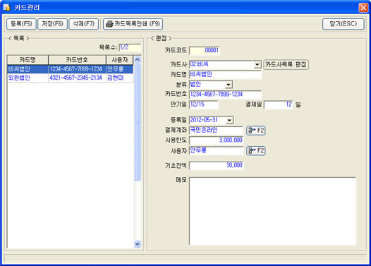Viewport: 371px width, 266px height.
Task: Click the 사용한도 field showing 3,000,000
Action: click(x=217, y=140)
